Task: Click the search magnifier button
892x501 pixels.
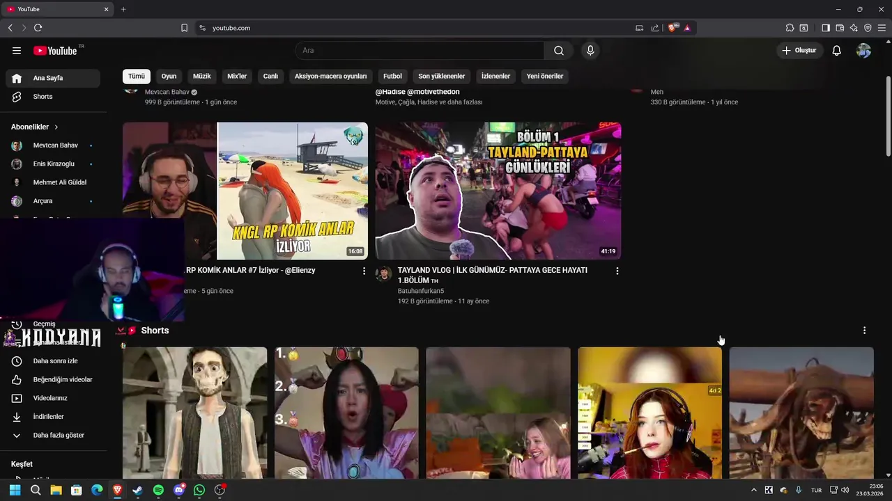Action: [x=559, y=51]
